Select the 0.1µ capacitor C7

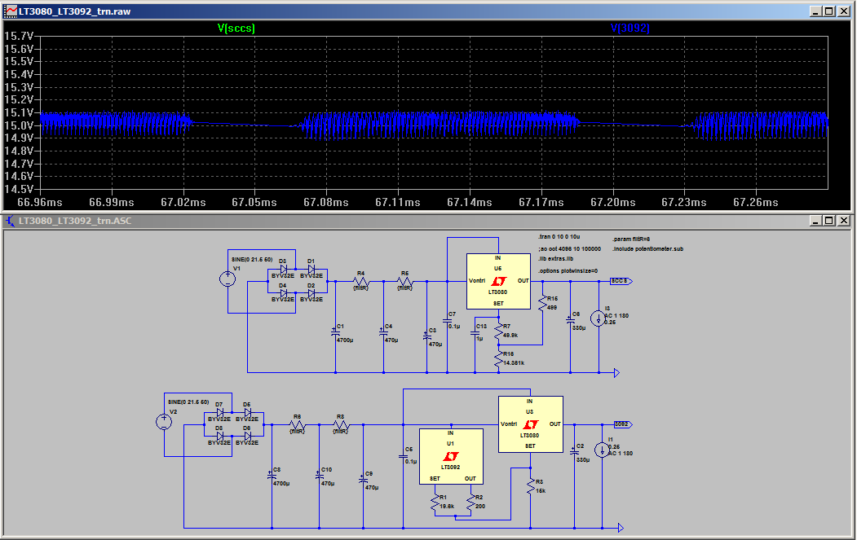point(447,321)
